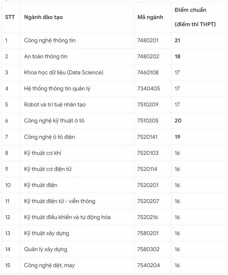The height and width of the screenshot is (275, 228).
Task: Select the 'Công nghệ ô tô điện' cell
Action: pyautogui.click(x=49, y=137)
